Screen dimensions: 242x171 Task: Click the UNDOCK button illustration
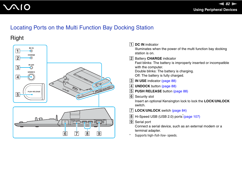[x=31, y=77]
